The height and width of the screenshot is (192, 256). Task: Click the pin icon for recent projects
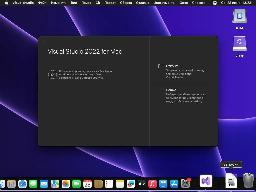point(52,74)
